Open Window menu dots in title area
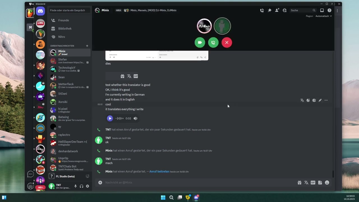 point(337,10)
